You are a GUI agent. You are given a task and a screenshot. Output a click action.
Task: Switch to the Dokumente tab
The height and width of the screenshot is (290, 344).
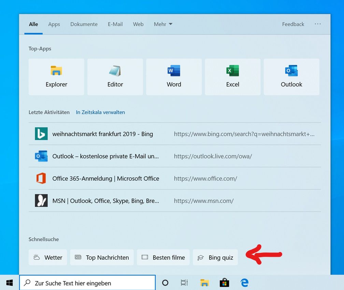[x=84, y=24]
